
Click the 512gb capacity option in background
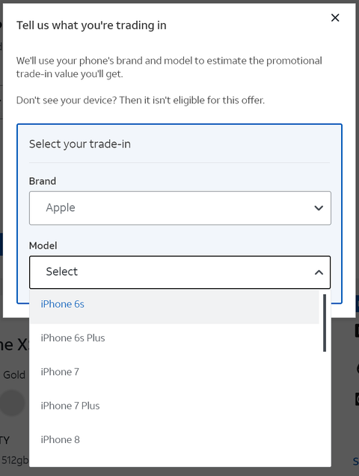tap(14, 460)
